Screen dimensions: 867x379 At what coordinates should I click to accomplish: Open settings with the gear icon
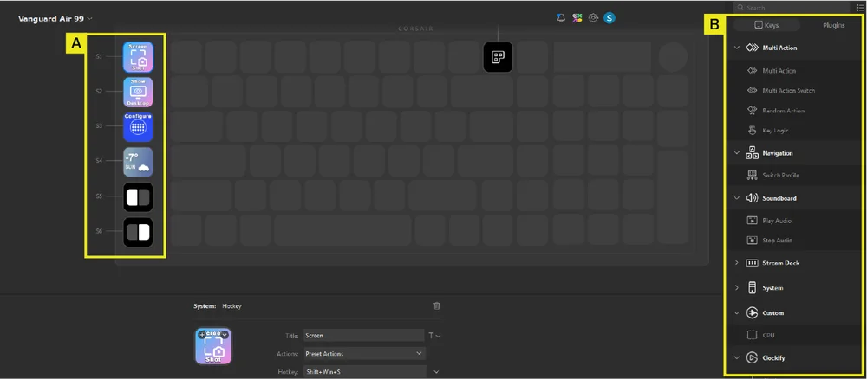click(593, 17)
